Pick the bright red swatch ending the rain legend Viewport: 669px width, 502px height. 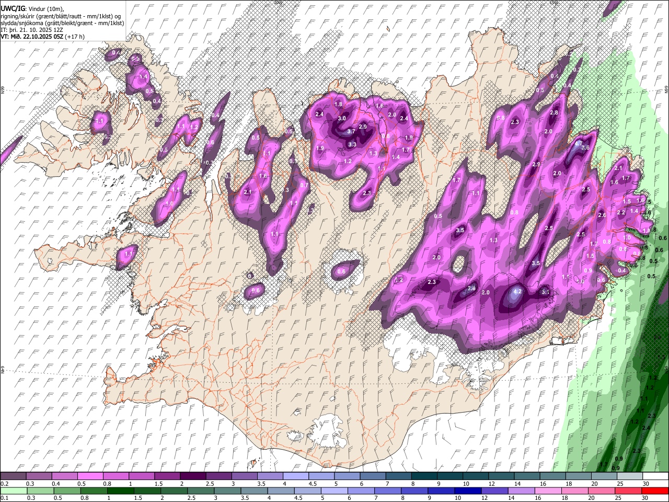(654, 491)
